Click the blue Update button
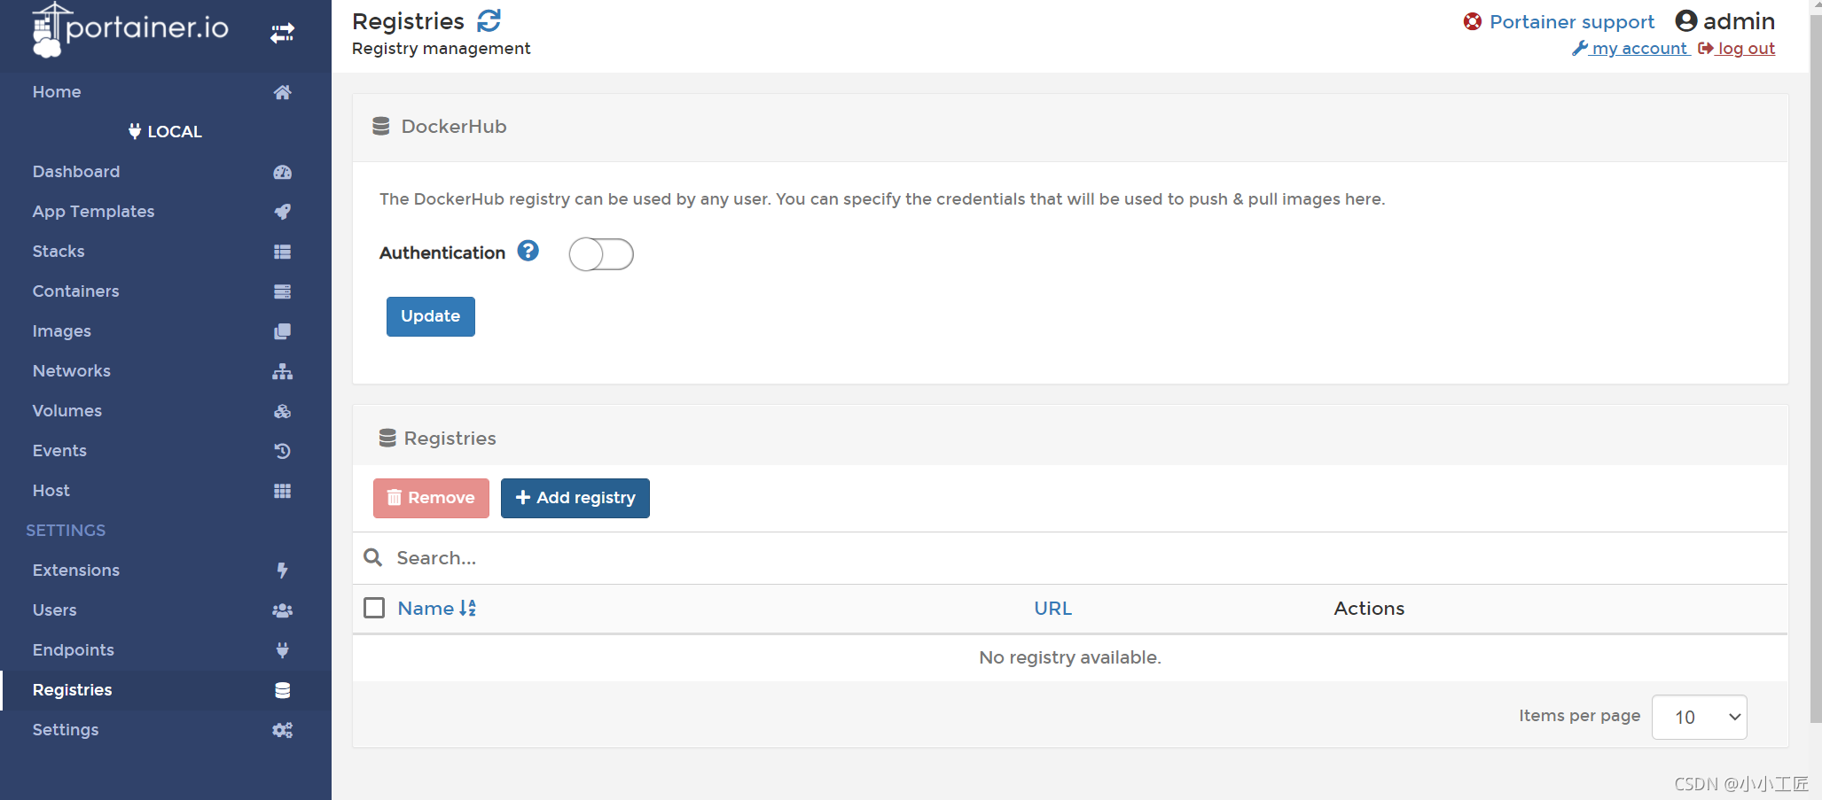1822x800 pixels. 430,316
